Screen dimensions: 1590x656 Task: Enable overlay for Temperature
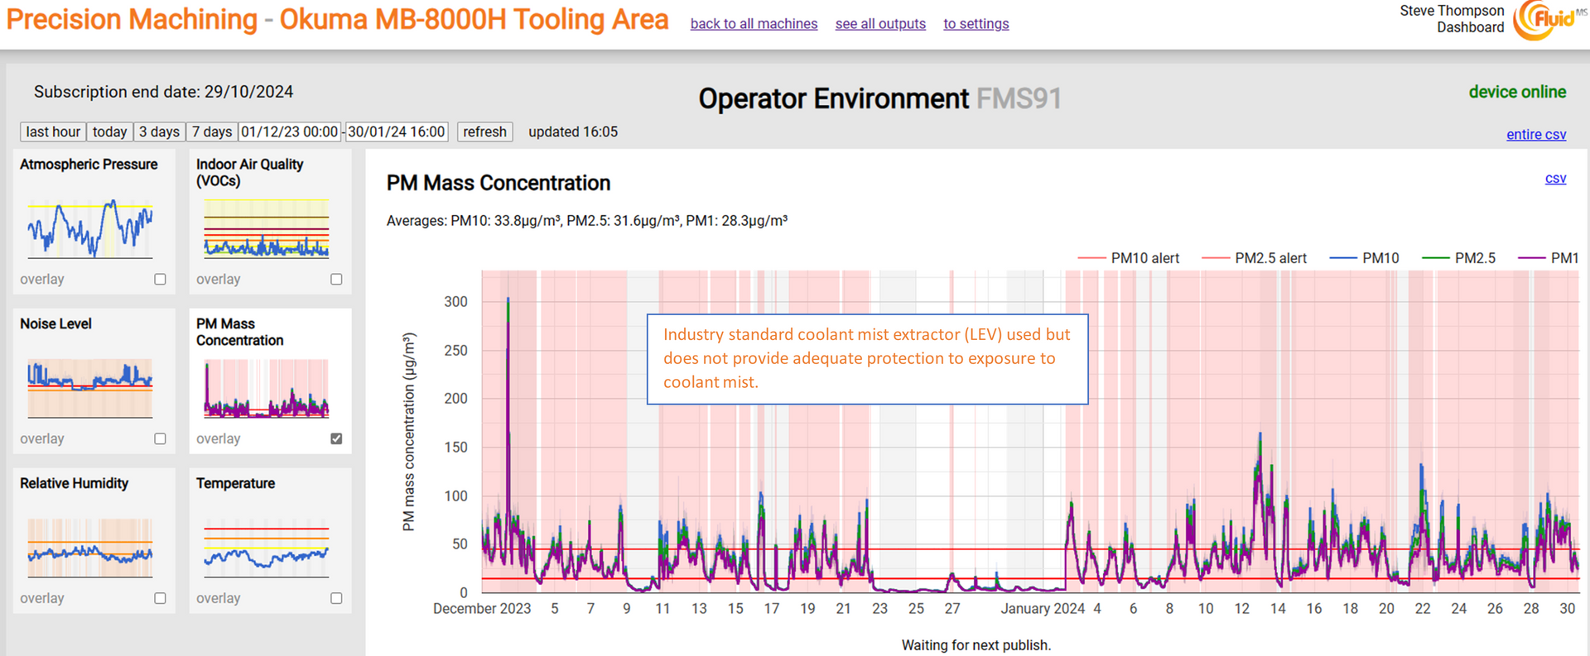[x=336, y=599]
